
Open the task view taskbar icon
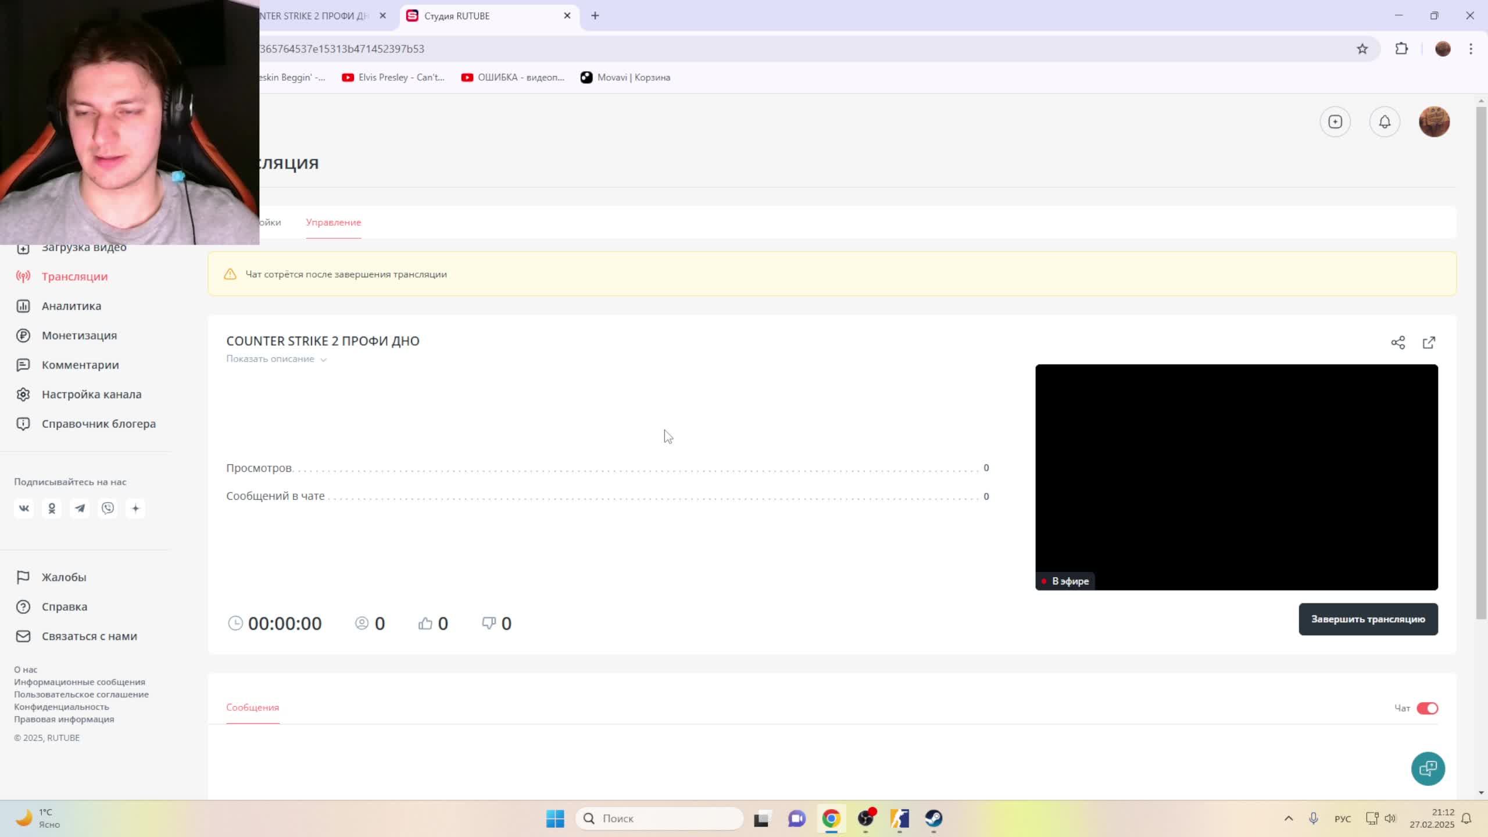click(762, 818)
